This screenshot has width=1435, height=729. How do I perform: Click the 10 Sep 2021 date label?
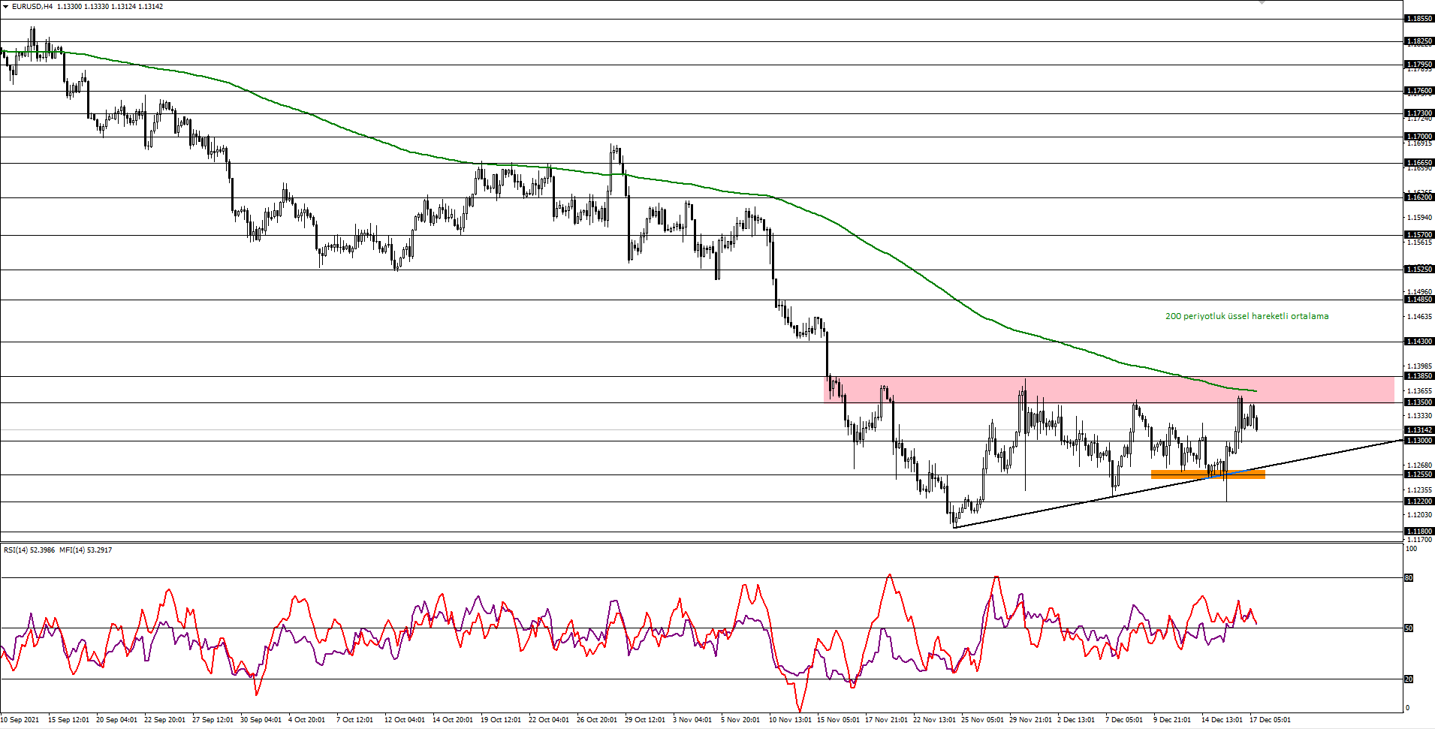pyautogui.click(x=20, y=720)
